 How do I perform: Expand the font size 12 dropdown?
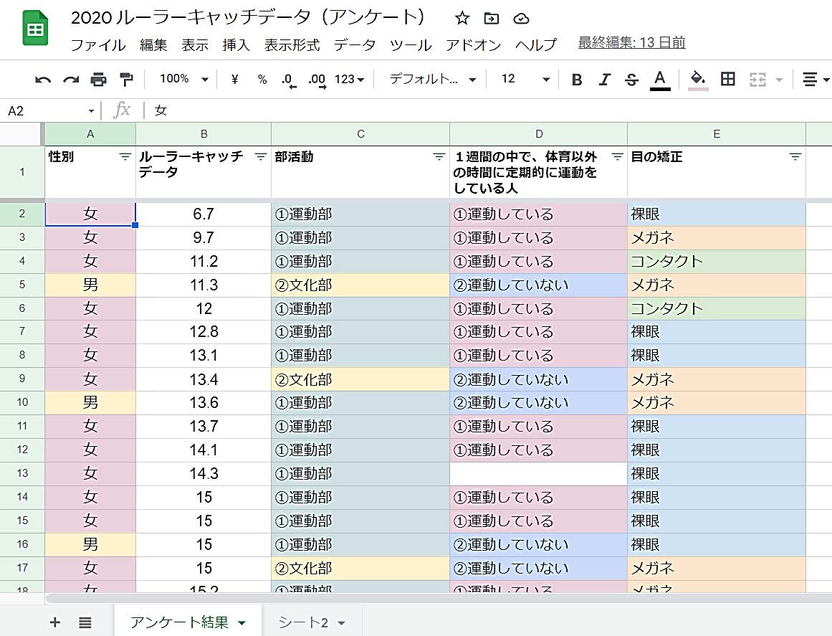[x=525, y=80]
